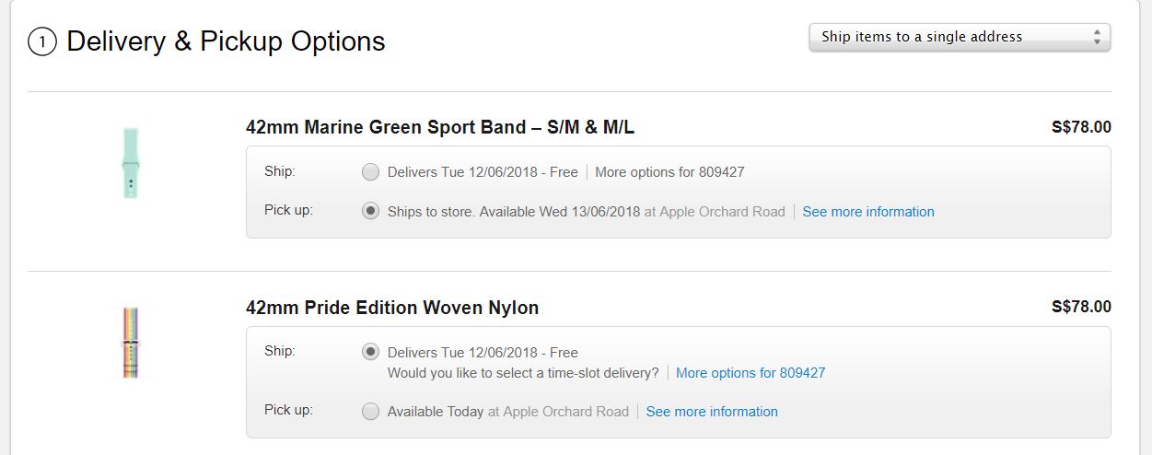The width and height of the screenshot is (1152, 455).
Task: Click 'More options for 809427' under Marine Green band
Action: click(669, 172)
